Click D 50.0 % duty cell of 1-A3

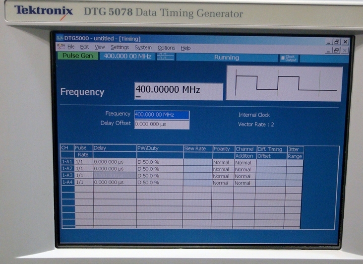point(160,176)
